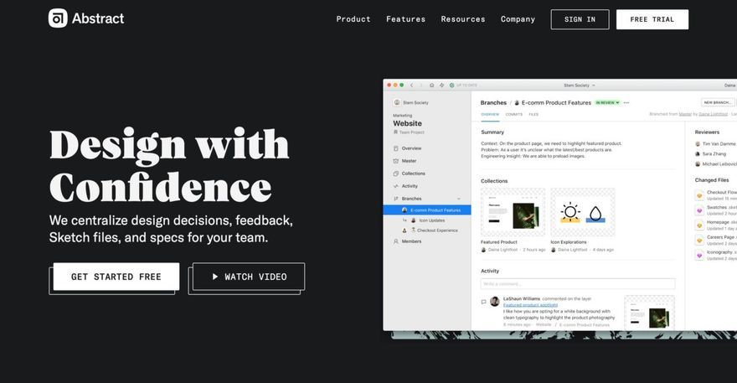
Task: Click the NEW BRANCH button
Action: [717, 102]
